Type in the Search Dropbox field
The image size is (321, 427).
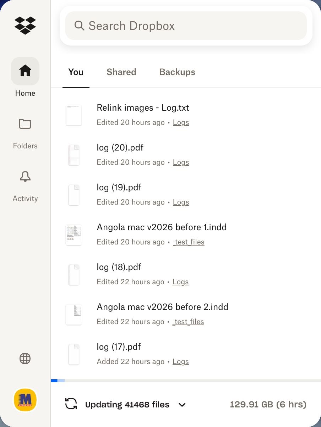pos(192,26)
